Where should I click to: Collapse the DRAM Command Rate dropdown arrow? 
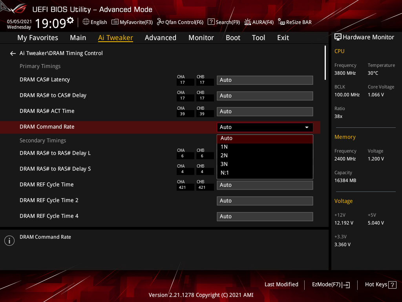tap(307, 127)
